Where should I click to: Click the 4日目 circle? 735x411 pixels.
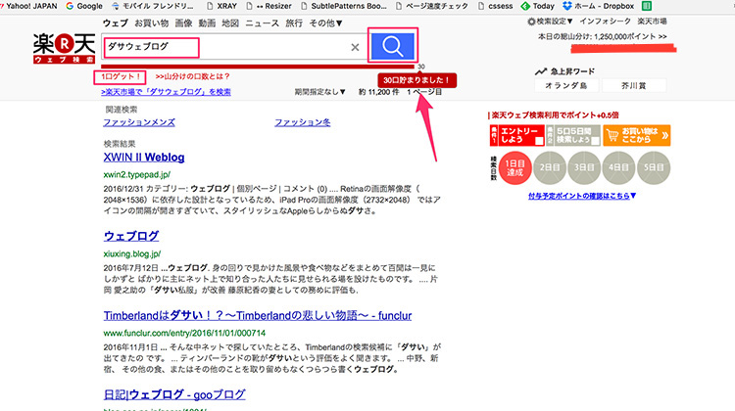tap(618, 167)
